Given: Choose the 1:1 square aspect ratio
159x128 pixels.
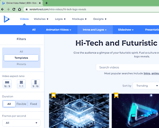Looking at the screenshot, I should pos(21,84).
